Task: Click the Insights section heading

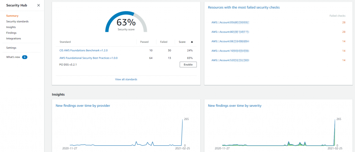Action: point(58,95)
